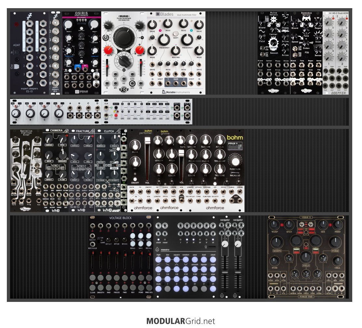
Task: Flip the CLK/CV/SLAVE switch on Voltage Block
Action: tap(98, 240)
